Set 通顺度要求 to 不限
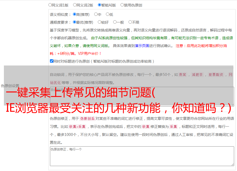 [x=130, y=22]
